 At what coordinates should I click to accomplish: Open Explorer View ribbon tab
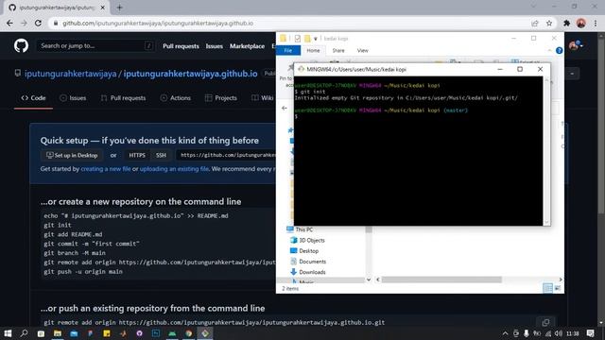tap(363, 50)
